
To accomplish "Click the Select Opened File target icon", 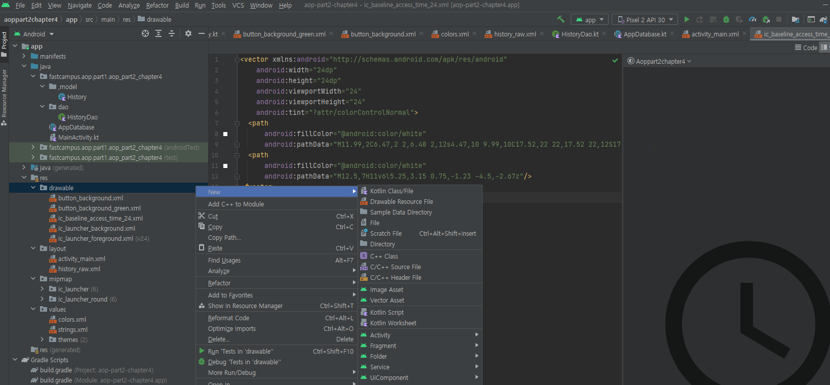I will (145, 33).
